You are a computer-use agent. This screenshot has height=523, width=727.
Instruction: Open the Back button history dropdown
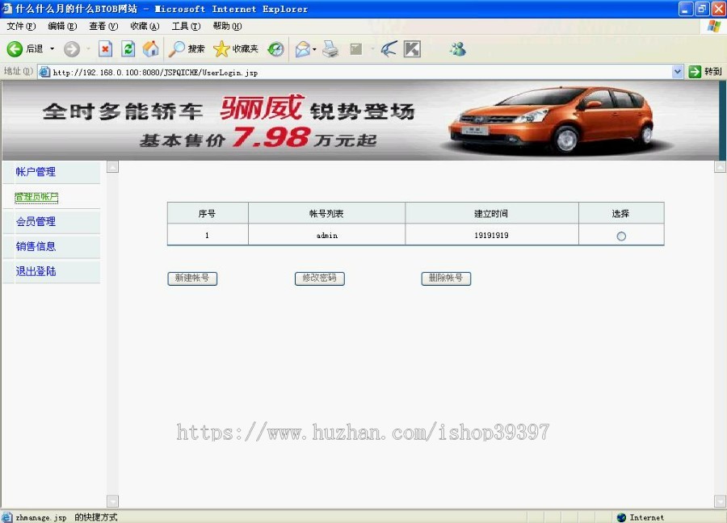[x=52, y=48]
